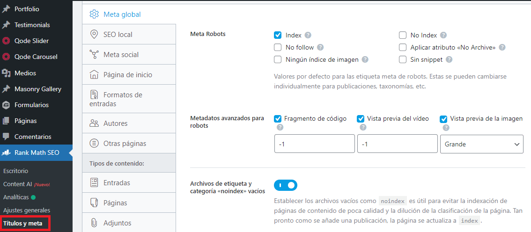Image resolution: width=531 pixels, height=232 pixels.
Task: Click the Página de inicio house icon
Action: point(94,74)
